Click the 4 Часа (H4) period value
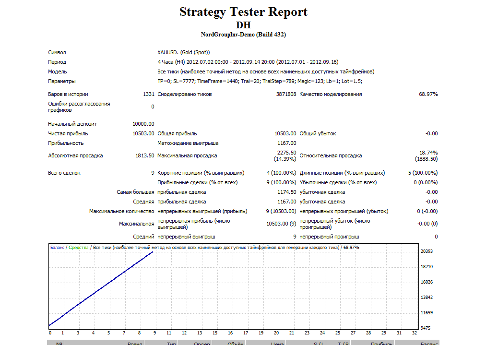Image resolution: width=486 pixels, height=345 pixels. 248,62
